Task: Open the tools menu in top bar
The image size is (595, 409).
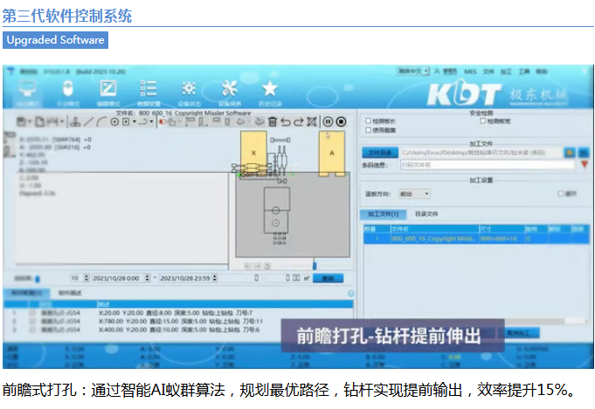Action: click(524, 72)
